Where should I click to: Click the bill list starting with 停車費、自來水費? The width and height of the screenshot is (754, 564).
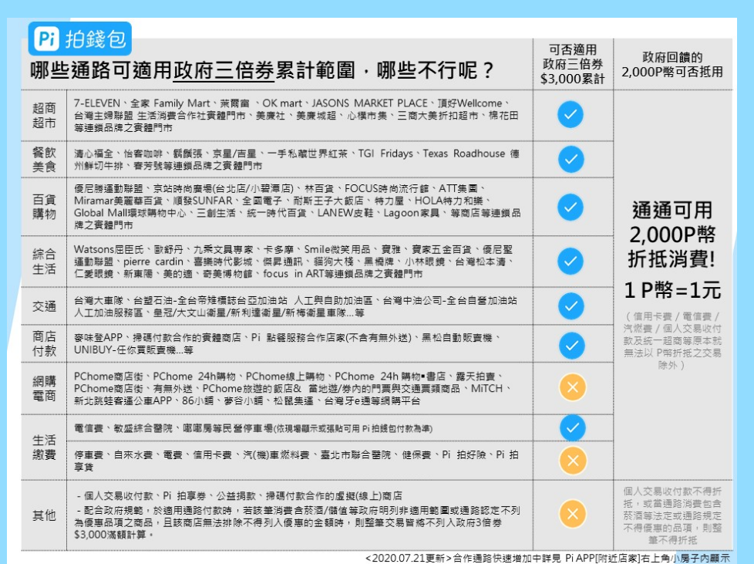click(x=296, y=461)
